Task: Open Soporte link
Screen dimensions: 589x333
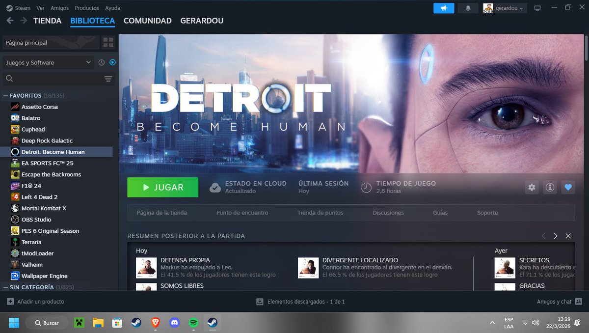Action: click(x=487, y=213)
